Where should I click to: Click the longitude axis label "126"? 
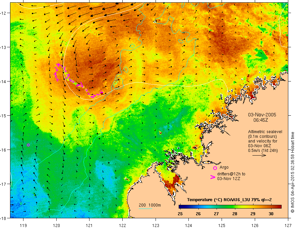pos(255,225)
